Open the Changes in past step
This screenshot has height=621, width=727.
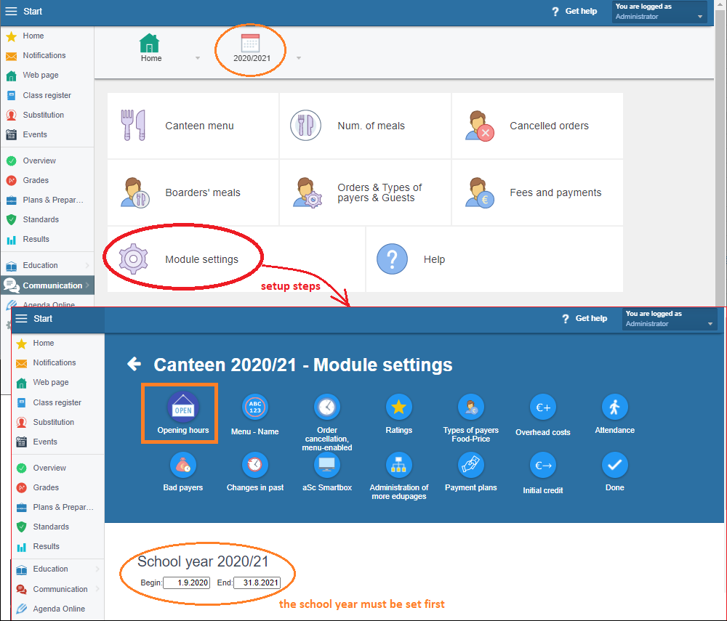255,472
